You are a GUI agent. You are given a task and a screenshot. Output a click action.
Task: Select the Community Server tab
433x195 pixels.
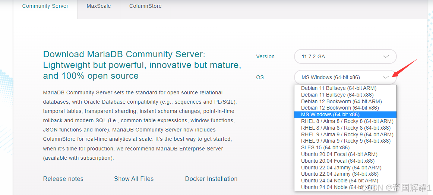(x=45, y=6)
